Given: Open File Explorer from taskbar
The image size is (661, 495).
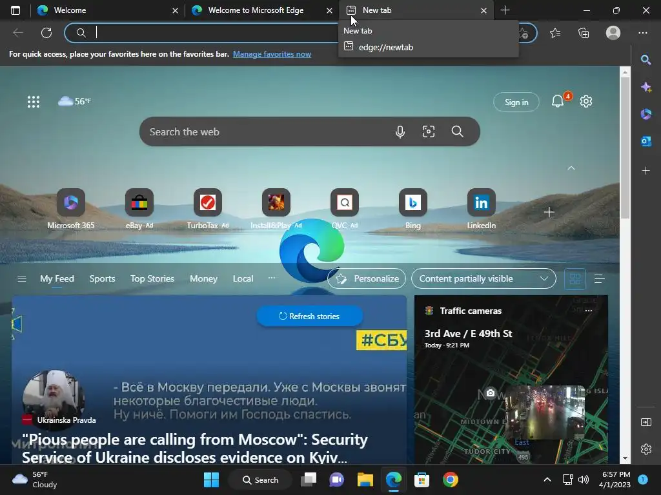Looking at the screenshot, I should tap(365, 480).
